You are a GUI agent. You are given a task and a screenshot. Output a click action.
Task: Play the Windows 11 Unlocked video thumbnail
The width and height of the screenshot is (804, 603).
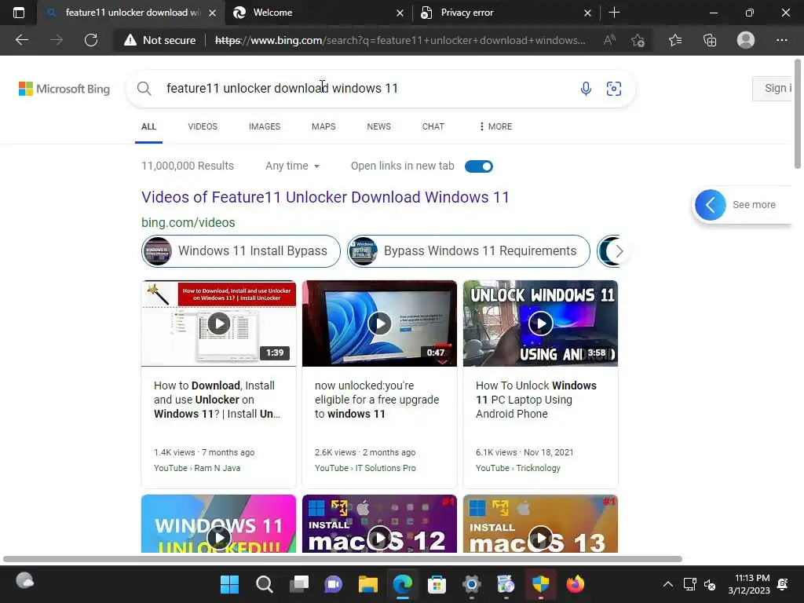pyautogui.click(x=218, y=524)
